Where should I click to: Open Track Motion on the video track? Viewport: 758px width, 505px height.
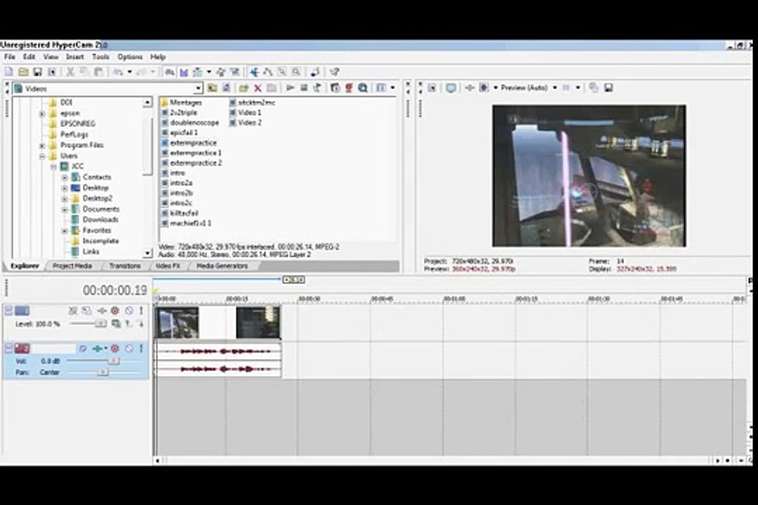click(86, 311)
